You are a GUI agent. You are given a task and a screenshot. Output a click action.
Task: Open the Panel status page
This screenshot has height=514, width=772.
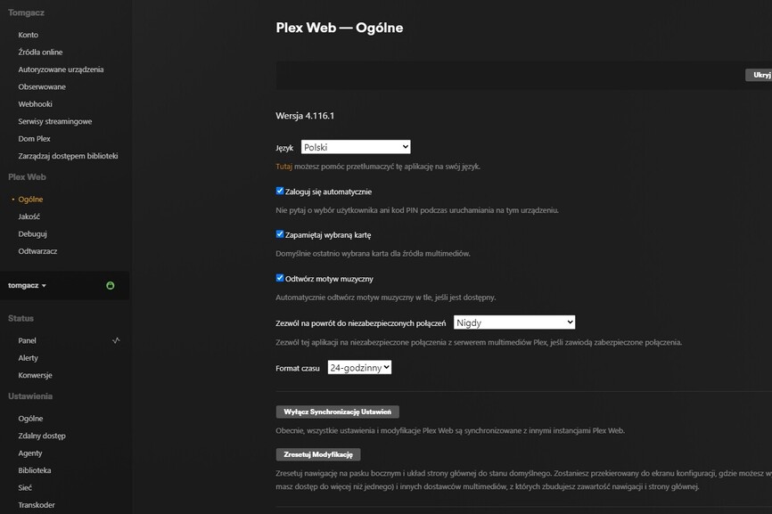pos(27,340)
